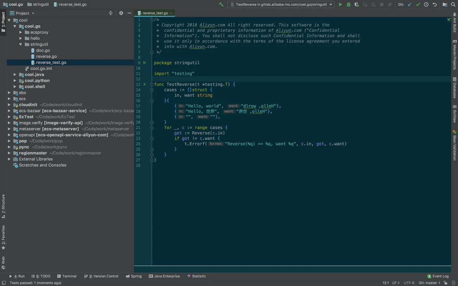Viewport: 458px width, 286px height.
Task: Toggle the 1: Project side tab
Action: [x=3, y=22]
